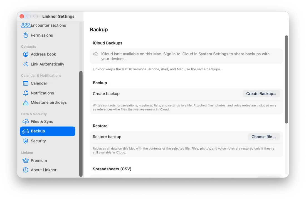This screenshot has width=306, height=200.
Task: Click the Address book person icon
Action: pos(26,54)
